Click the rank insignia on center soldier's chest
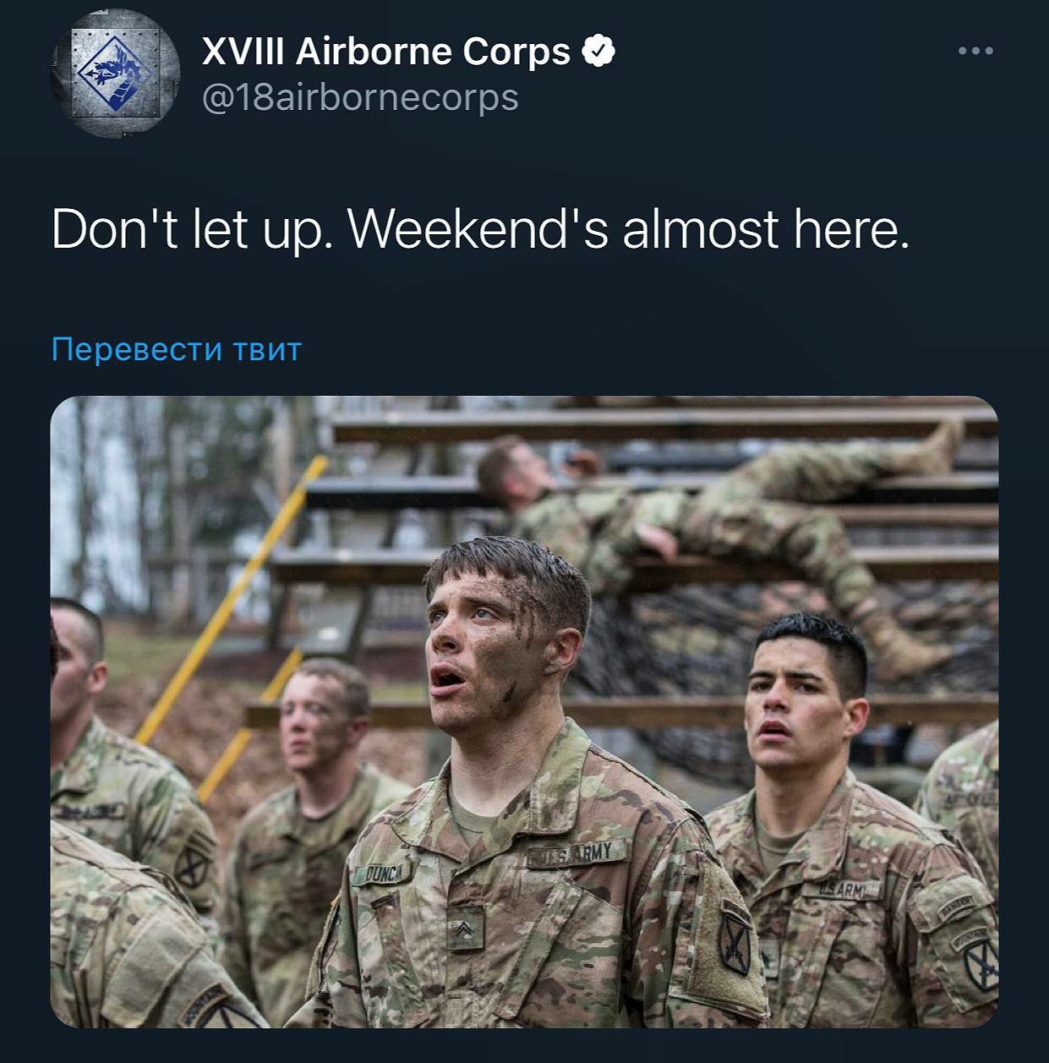 coord(465,929)
